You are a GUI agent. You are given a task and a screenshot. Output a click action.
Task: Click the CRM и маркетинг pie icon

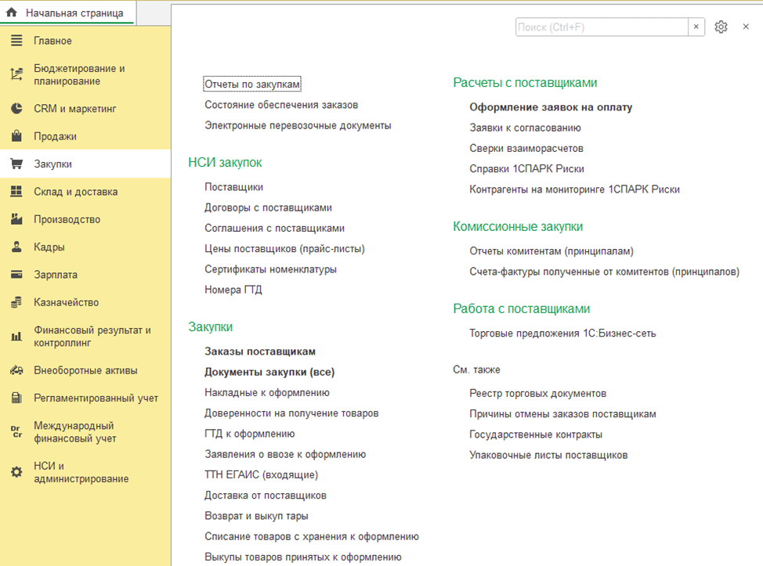(16, 109)
